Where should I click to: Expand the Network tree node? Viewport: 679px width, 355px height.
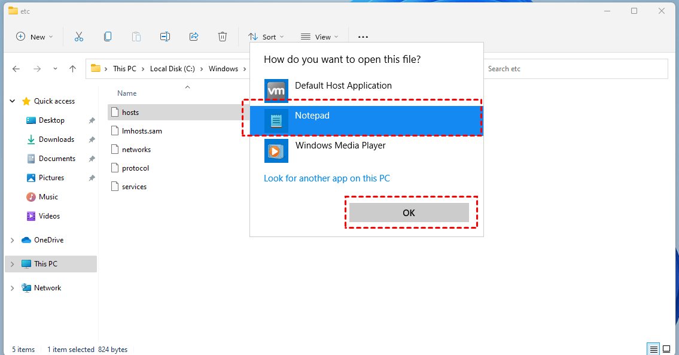pyautogui.click(x=13, y=288)
